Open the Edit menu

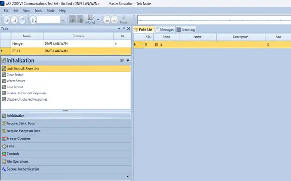point(16,11)
